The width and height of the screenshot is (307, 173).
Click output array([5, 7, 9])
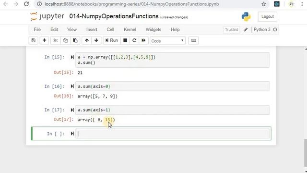tap(97, 96)
